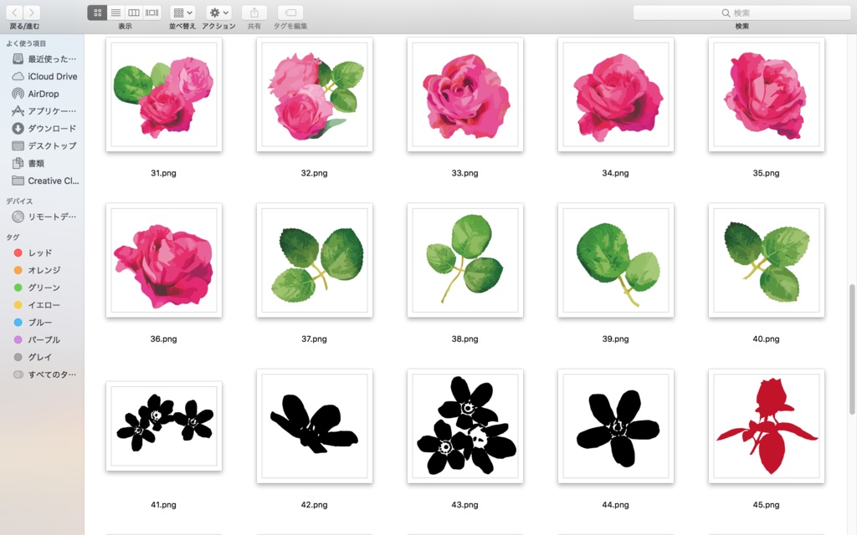Click the file name 43.png
This screenshot has height=535, width=857.
coord(464,505)
